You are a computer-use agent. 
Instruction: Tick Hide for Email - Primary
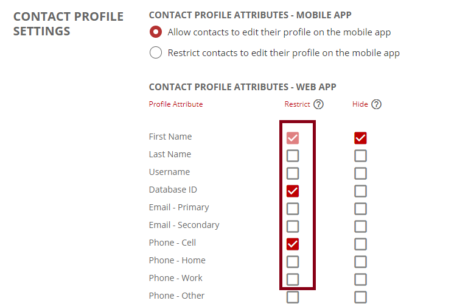click(x=360, y=208)
